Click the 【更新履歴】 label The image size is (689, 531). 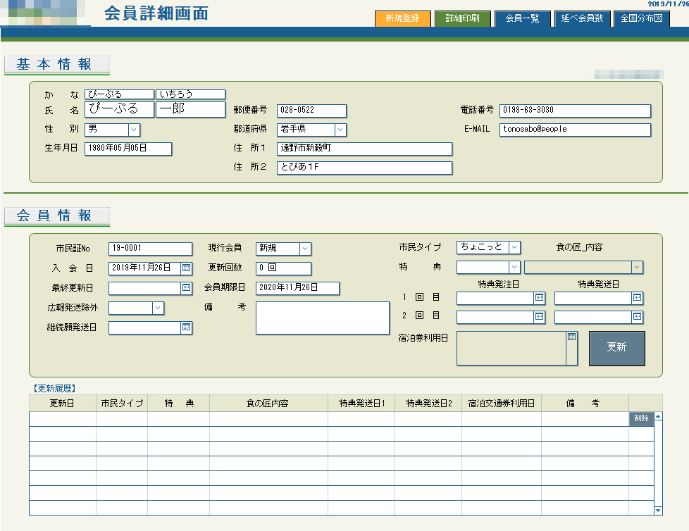coord(54,388)
